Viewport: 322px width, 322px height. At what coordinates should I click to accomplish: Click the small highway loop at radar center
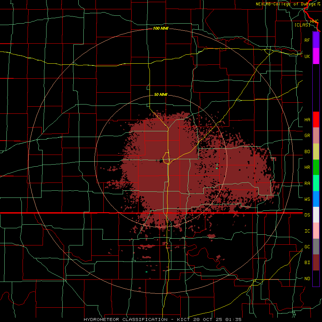pyautogui.click(x=166, y=158)
